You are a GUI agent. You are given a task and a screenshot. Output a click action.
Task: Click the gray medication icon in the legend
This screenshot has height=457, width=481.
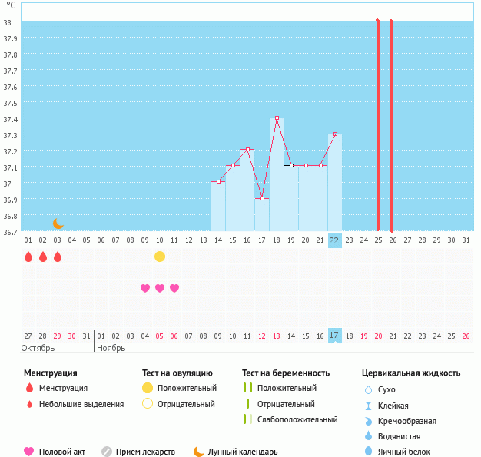[107, 452]
